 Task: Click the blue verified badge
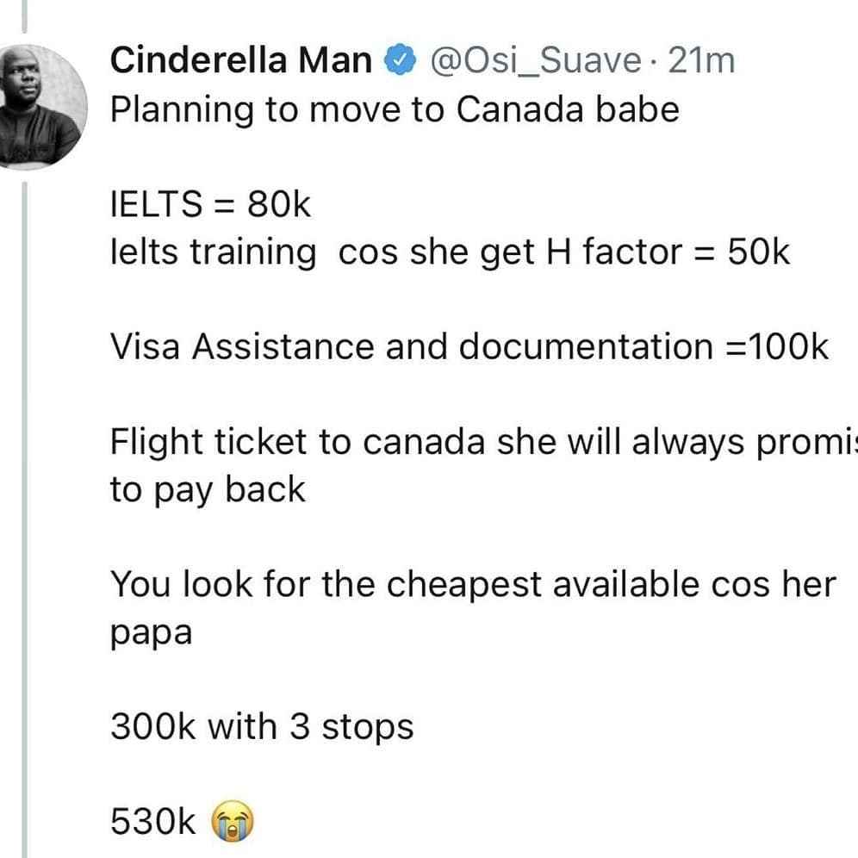[x=400, y=59]
